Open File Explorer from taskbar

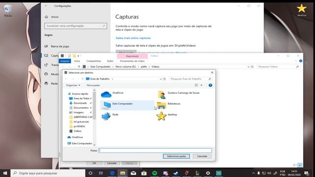point(123,173)
